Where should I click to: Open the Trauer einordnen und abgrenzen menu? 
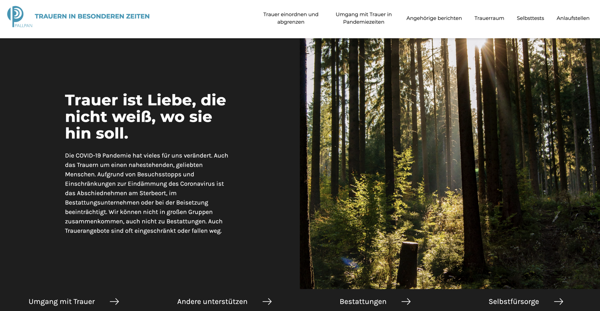pos(291,18)
